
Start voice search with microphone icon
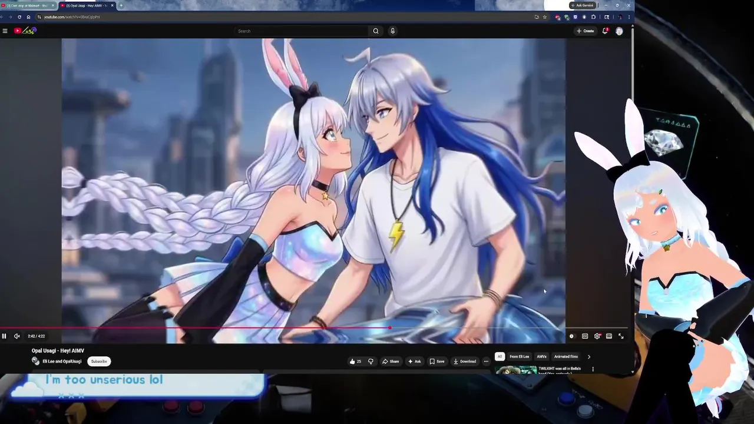click(392, 31)
